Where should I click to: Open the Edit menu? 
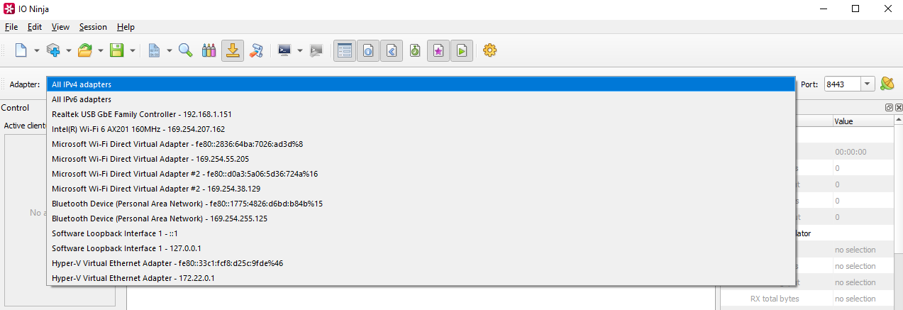click(35, 27)
